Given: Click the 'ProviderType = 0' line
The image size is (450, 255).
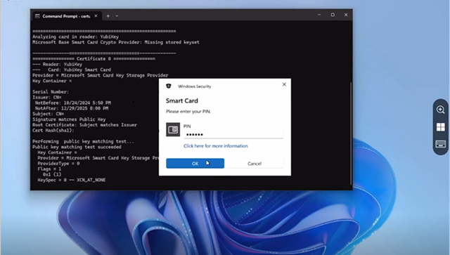Looking at the screenshot, I should click(x=58, y=164).
